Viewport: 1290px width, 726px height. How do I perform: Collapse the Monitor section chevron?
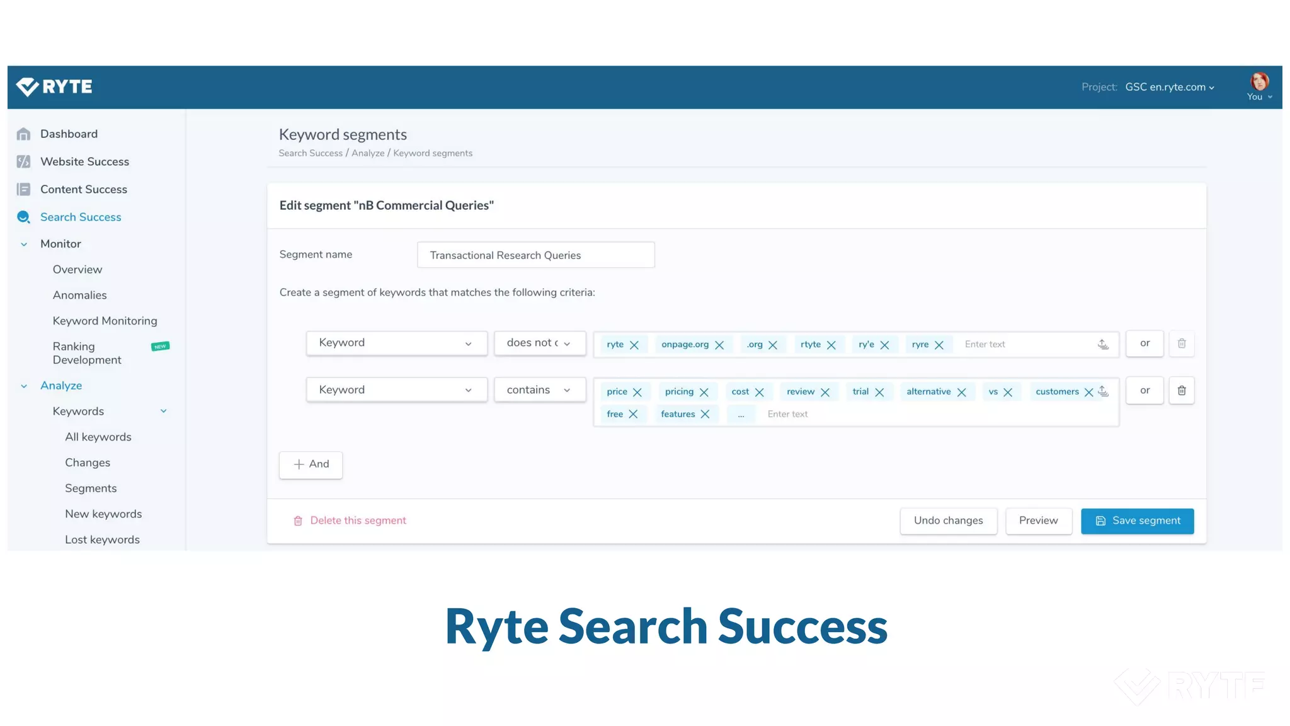point(24,245)
